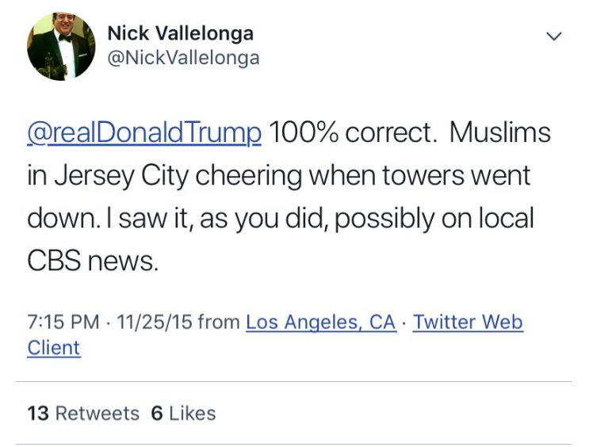The height and width of the screenshot is (447, 589).
Task: Click the word 'Muslims' in the tweet body
Action: point(499,133)
